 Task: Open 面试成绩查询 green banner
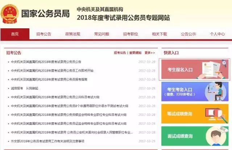click(x=195, y=136)
